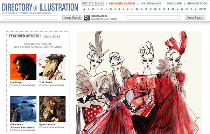This screenshot has width=210, height=134.
Task: Browse artists under letter Q
Action: 155,9
